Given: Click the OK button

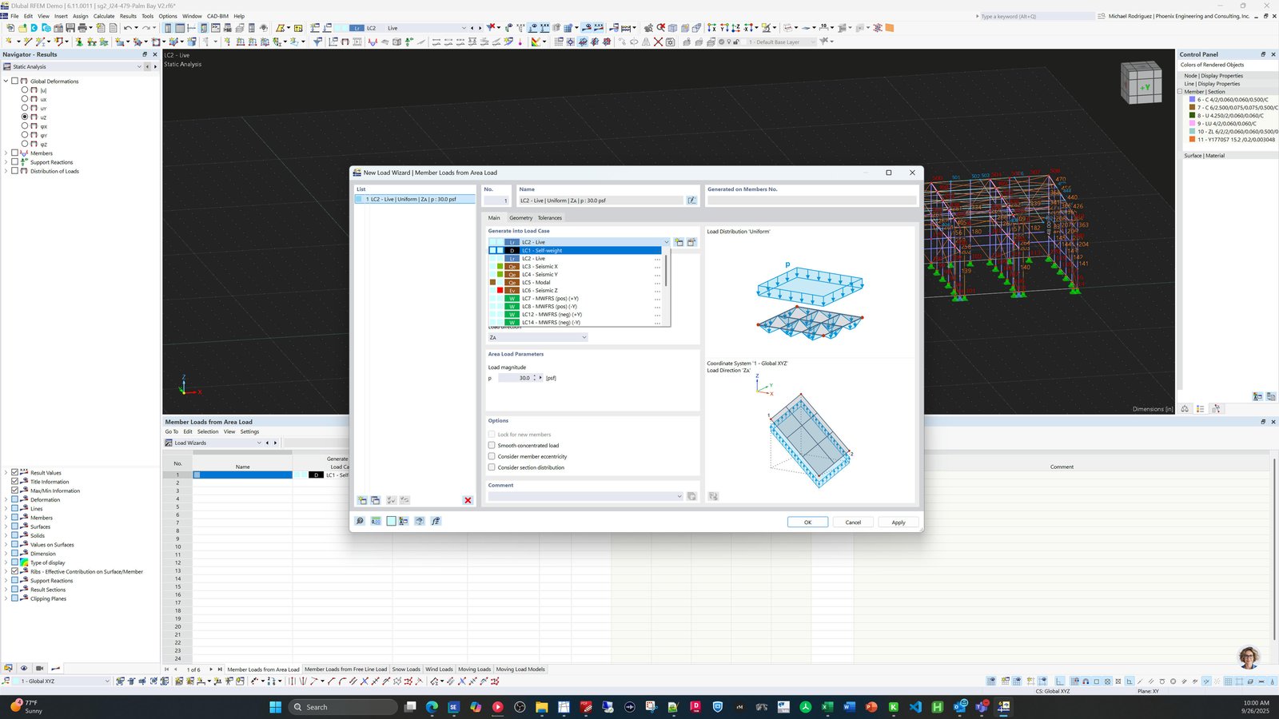Looking at the screenshot, I should pos(807,522).
